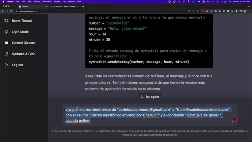The image size is (252, 142).
Task: Reload the page with the refresh icon
Action: [11, 11]
